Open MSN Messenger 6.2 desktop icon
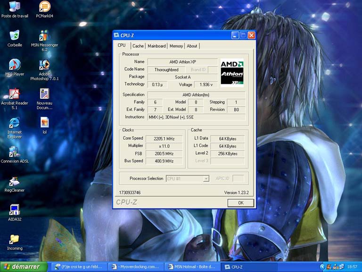Screen dimensions: 362x272 click(44, 36)
